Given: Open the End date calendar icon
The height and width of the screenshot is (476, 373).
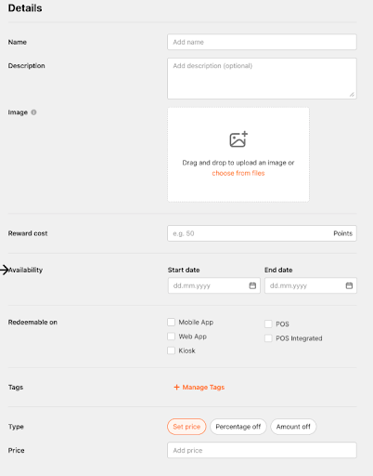Looking at the screenshot, I should tap(349, 285).
